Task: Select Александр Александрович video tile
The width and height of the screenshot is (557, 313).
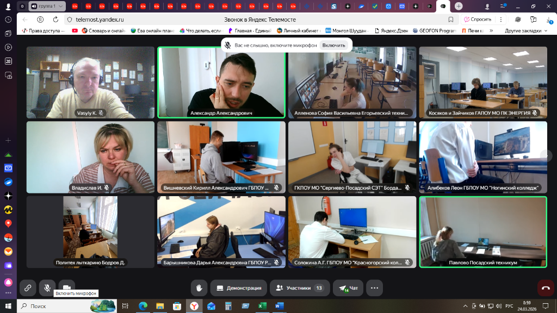Action: (x=221, y=82)
